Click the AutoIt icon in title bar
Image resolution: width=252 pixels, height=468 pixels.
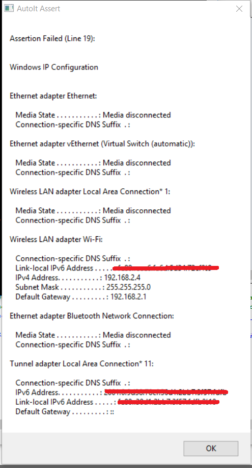9,8
